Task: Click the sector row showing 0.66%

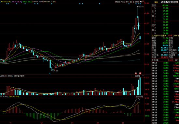Action: tap(163, 60)
